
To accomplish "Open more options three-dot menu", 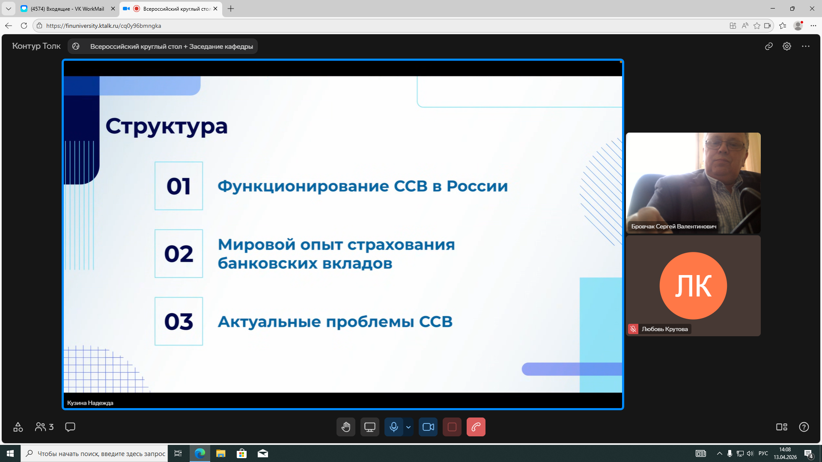I will pyautogui.click(x=806, y=46).
